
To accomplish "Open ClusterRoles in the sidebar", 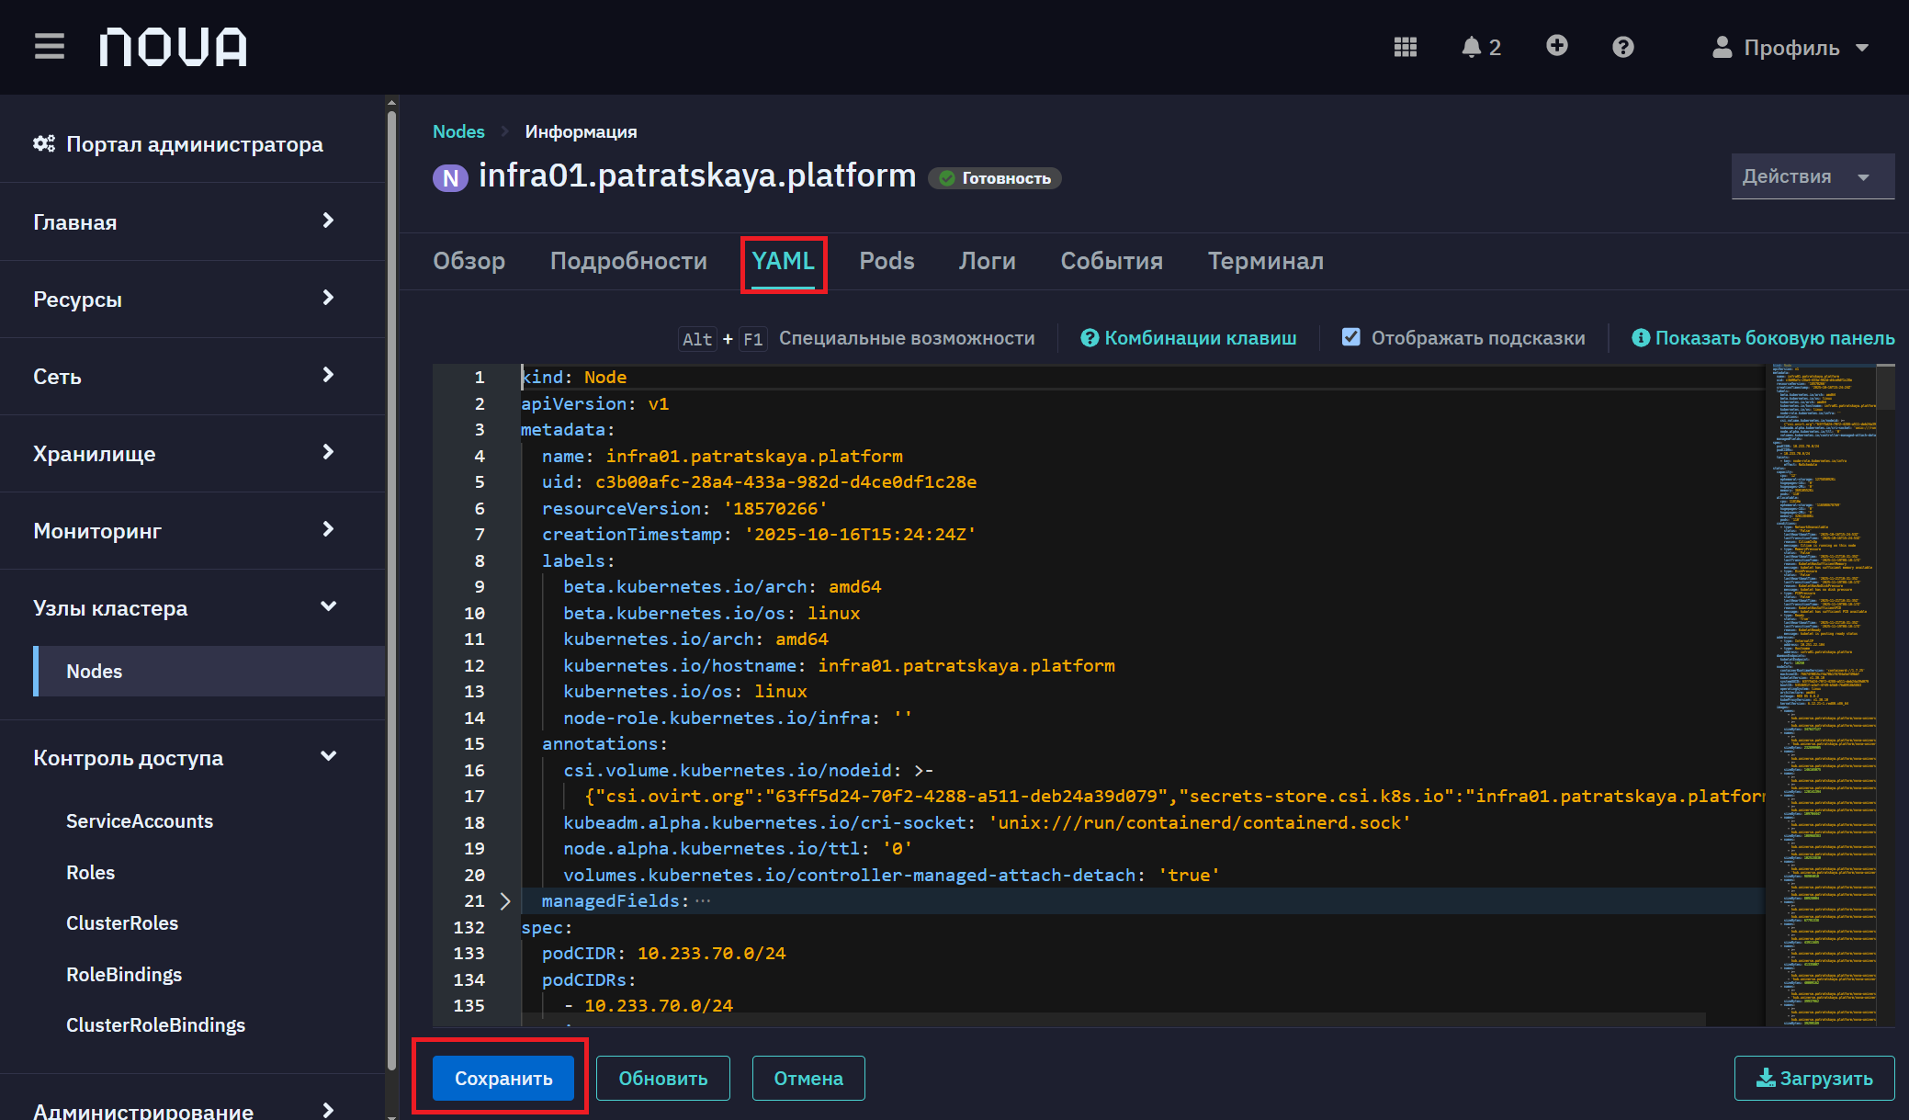I will pyautogui.click(x=122, y=923).
